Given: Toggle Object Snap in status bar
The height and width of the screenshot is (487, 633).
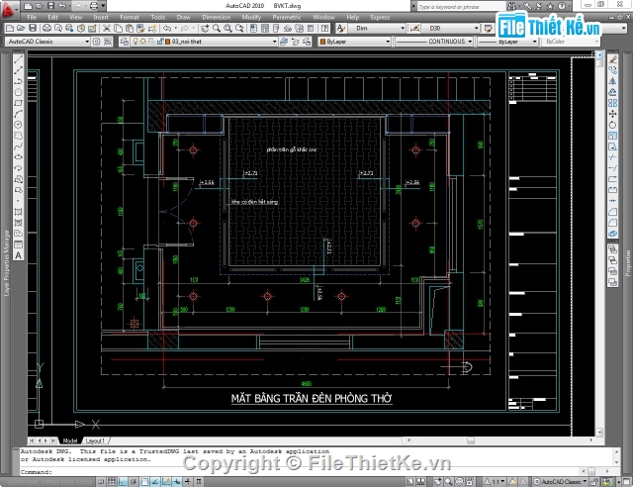Looking at the screenshot, I should tap(144, 482).
